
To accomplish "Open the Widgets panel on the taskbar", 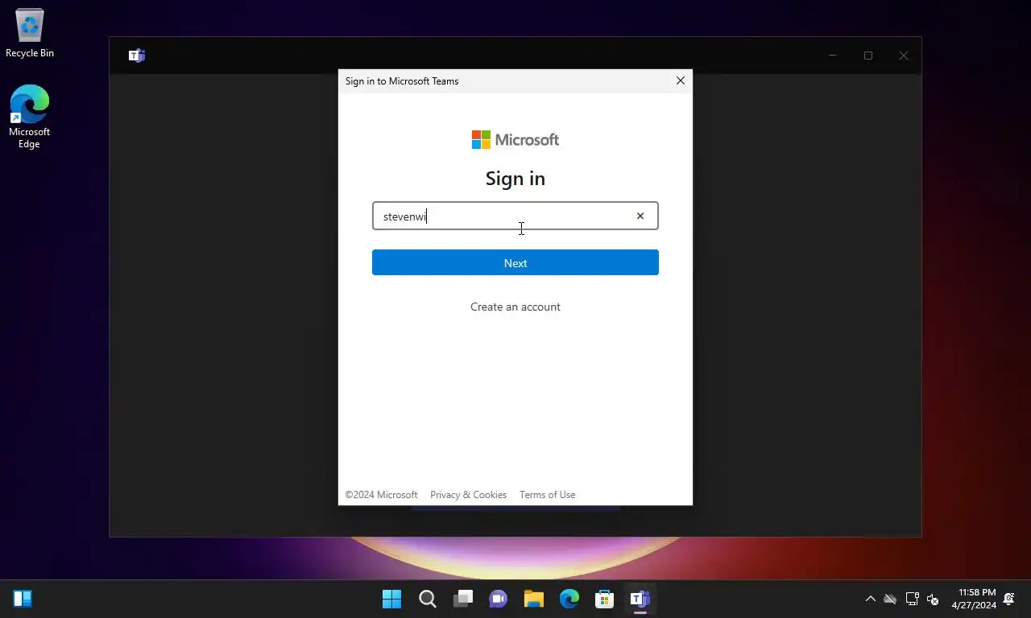I will pos(23,599).
